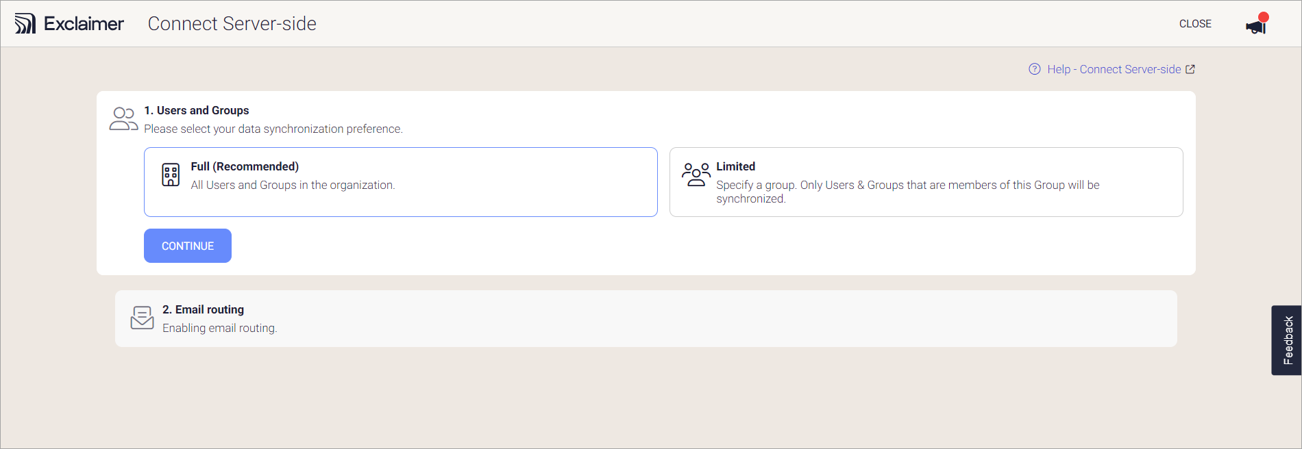Select the Full (Recommended) synchronization option
Viewport: 1302px width, 449px height.
pos(400,182)
